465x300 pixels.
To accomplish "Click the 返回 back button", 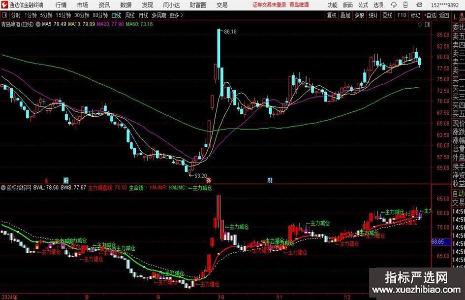I will 444,15.
